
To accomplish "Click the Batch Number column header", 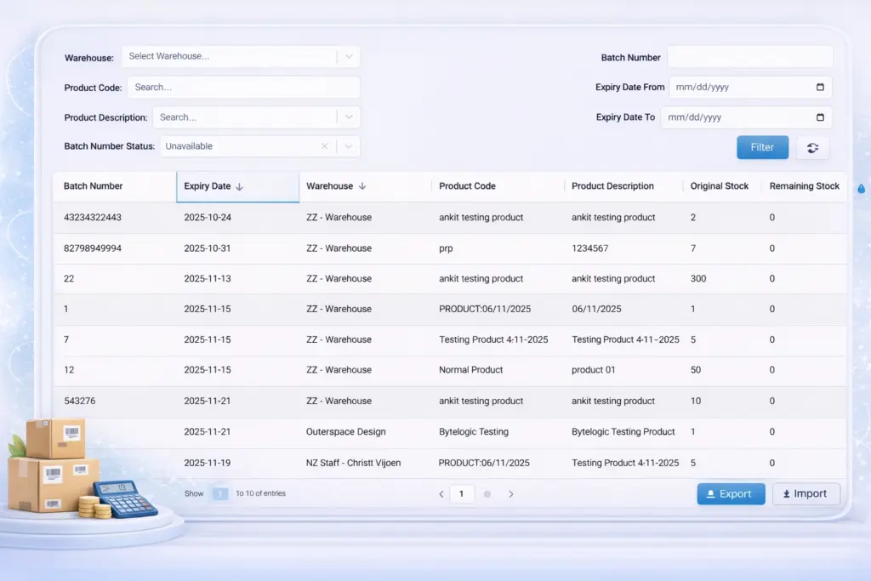I will click(x=92, y=185).
